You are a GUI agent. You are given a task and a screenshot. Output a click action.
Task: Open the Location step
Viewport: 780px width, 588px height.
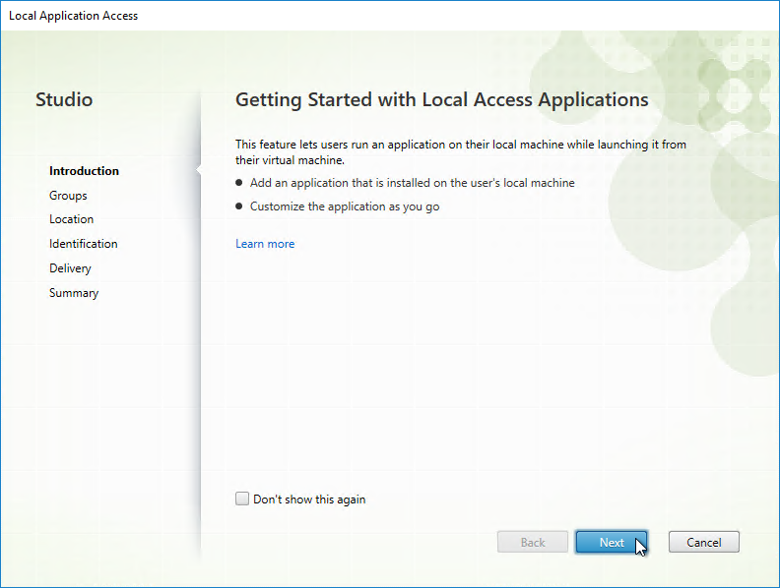(x=71, y=219)
